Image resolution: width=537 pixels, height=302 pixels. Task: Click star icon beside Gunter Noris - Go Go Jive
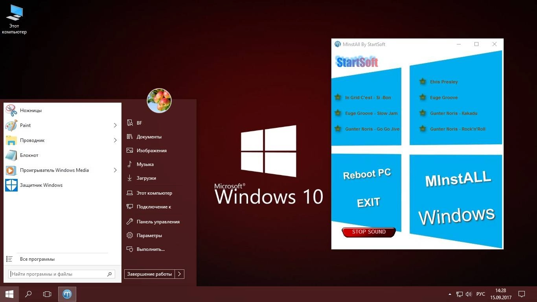pos(338,129)
